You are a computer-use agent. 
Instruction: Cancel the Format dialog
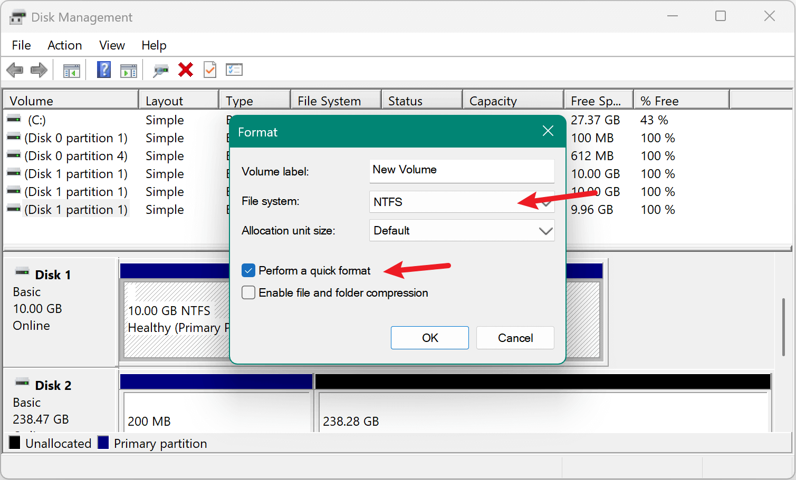(515, 338)
